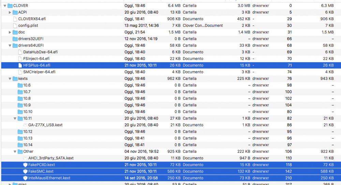
Task: Click the DataHubDxe-64.efi file icon
Action: pos(20,52)
